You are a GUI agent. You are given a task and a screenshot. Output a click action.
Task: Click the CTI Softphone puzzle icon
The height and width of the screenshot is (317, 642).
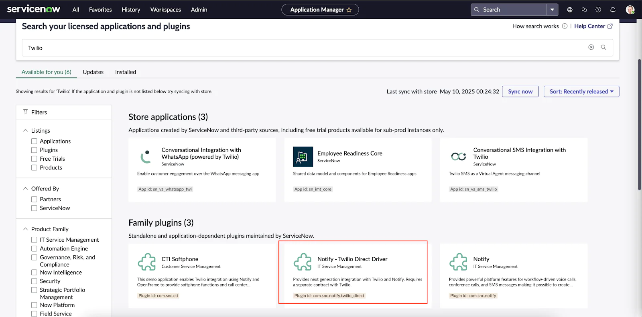coord(147,262)
